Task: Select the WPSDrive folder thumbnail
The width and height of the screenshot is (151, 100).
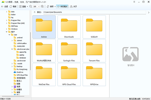Action: click(94, 74)
